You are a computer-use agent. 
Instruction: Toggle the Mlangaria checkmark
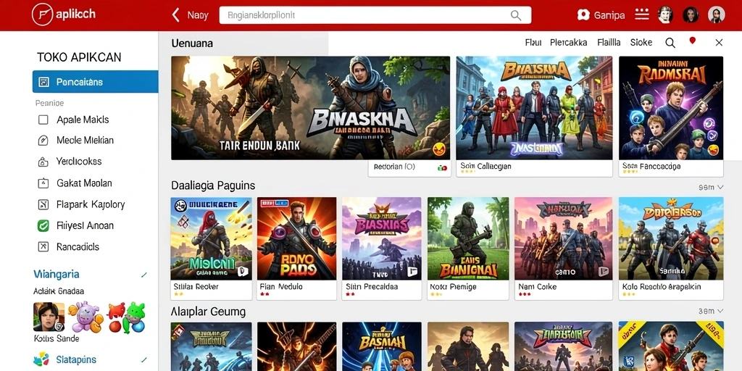[144, 275]
